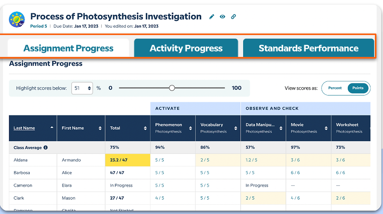Open Aldana's Phenomenon score 5 / 5
Image resolution: width=383 pixels, height=214 pixels.
(159, 160)
